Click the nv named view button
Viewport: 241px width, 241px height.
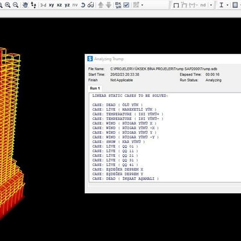pos(75,5)
